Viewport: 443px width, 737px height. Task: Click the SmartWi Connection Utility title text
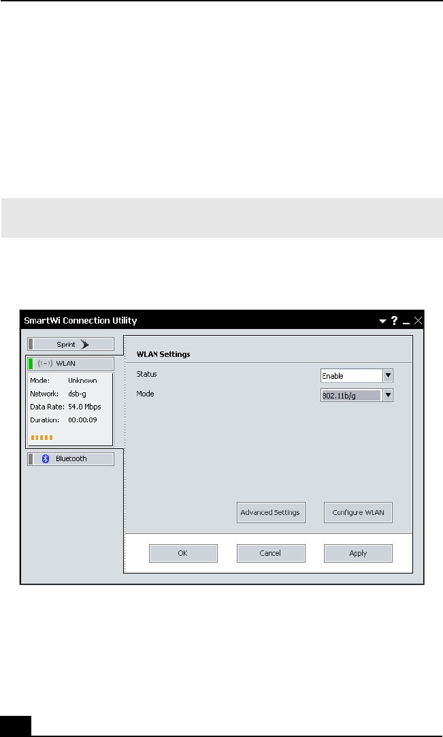coord(80,321)
